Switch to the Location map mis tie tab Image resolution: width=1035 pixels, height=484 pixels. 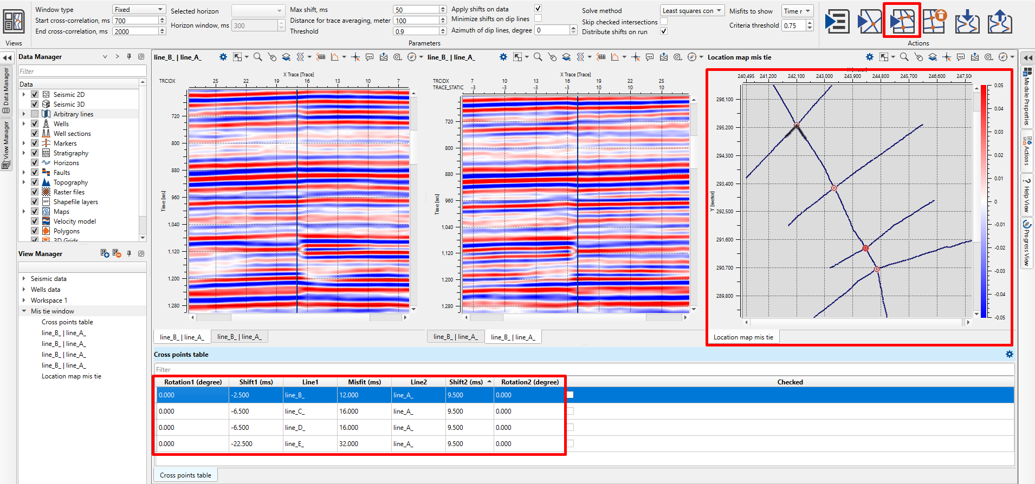point(743,337)
